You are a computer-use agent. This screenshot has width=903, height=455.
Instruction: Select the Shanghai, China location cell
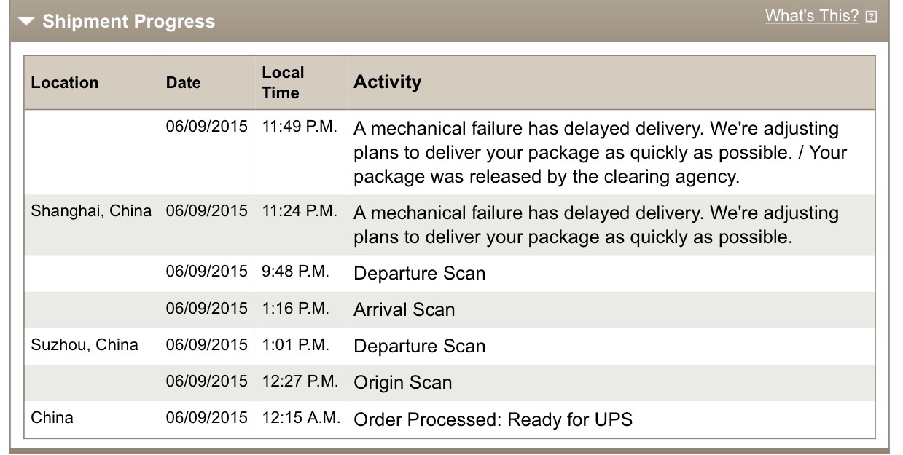tap(91, 211)
